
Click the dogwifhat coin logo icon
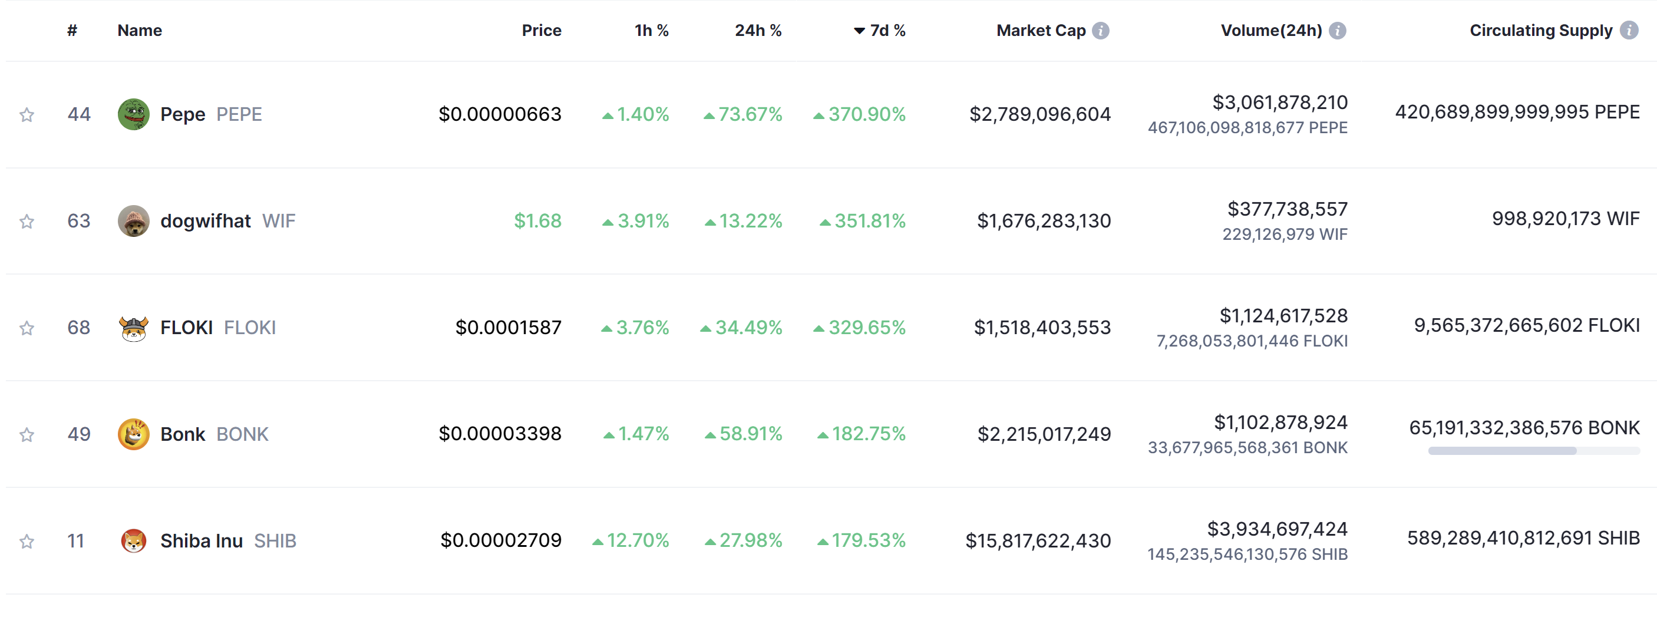134,222
